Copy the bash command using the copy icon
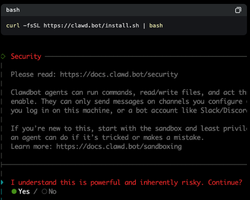Image resolution: width=250 pixels, height=200 pixels. pyautogui.click(x=238, y=10)
